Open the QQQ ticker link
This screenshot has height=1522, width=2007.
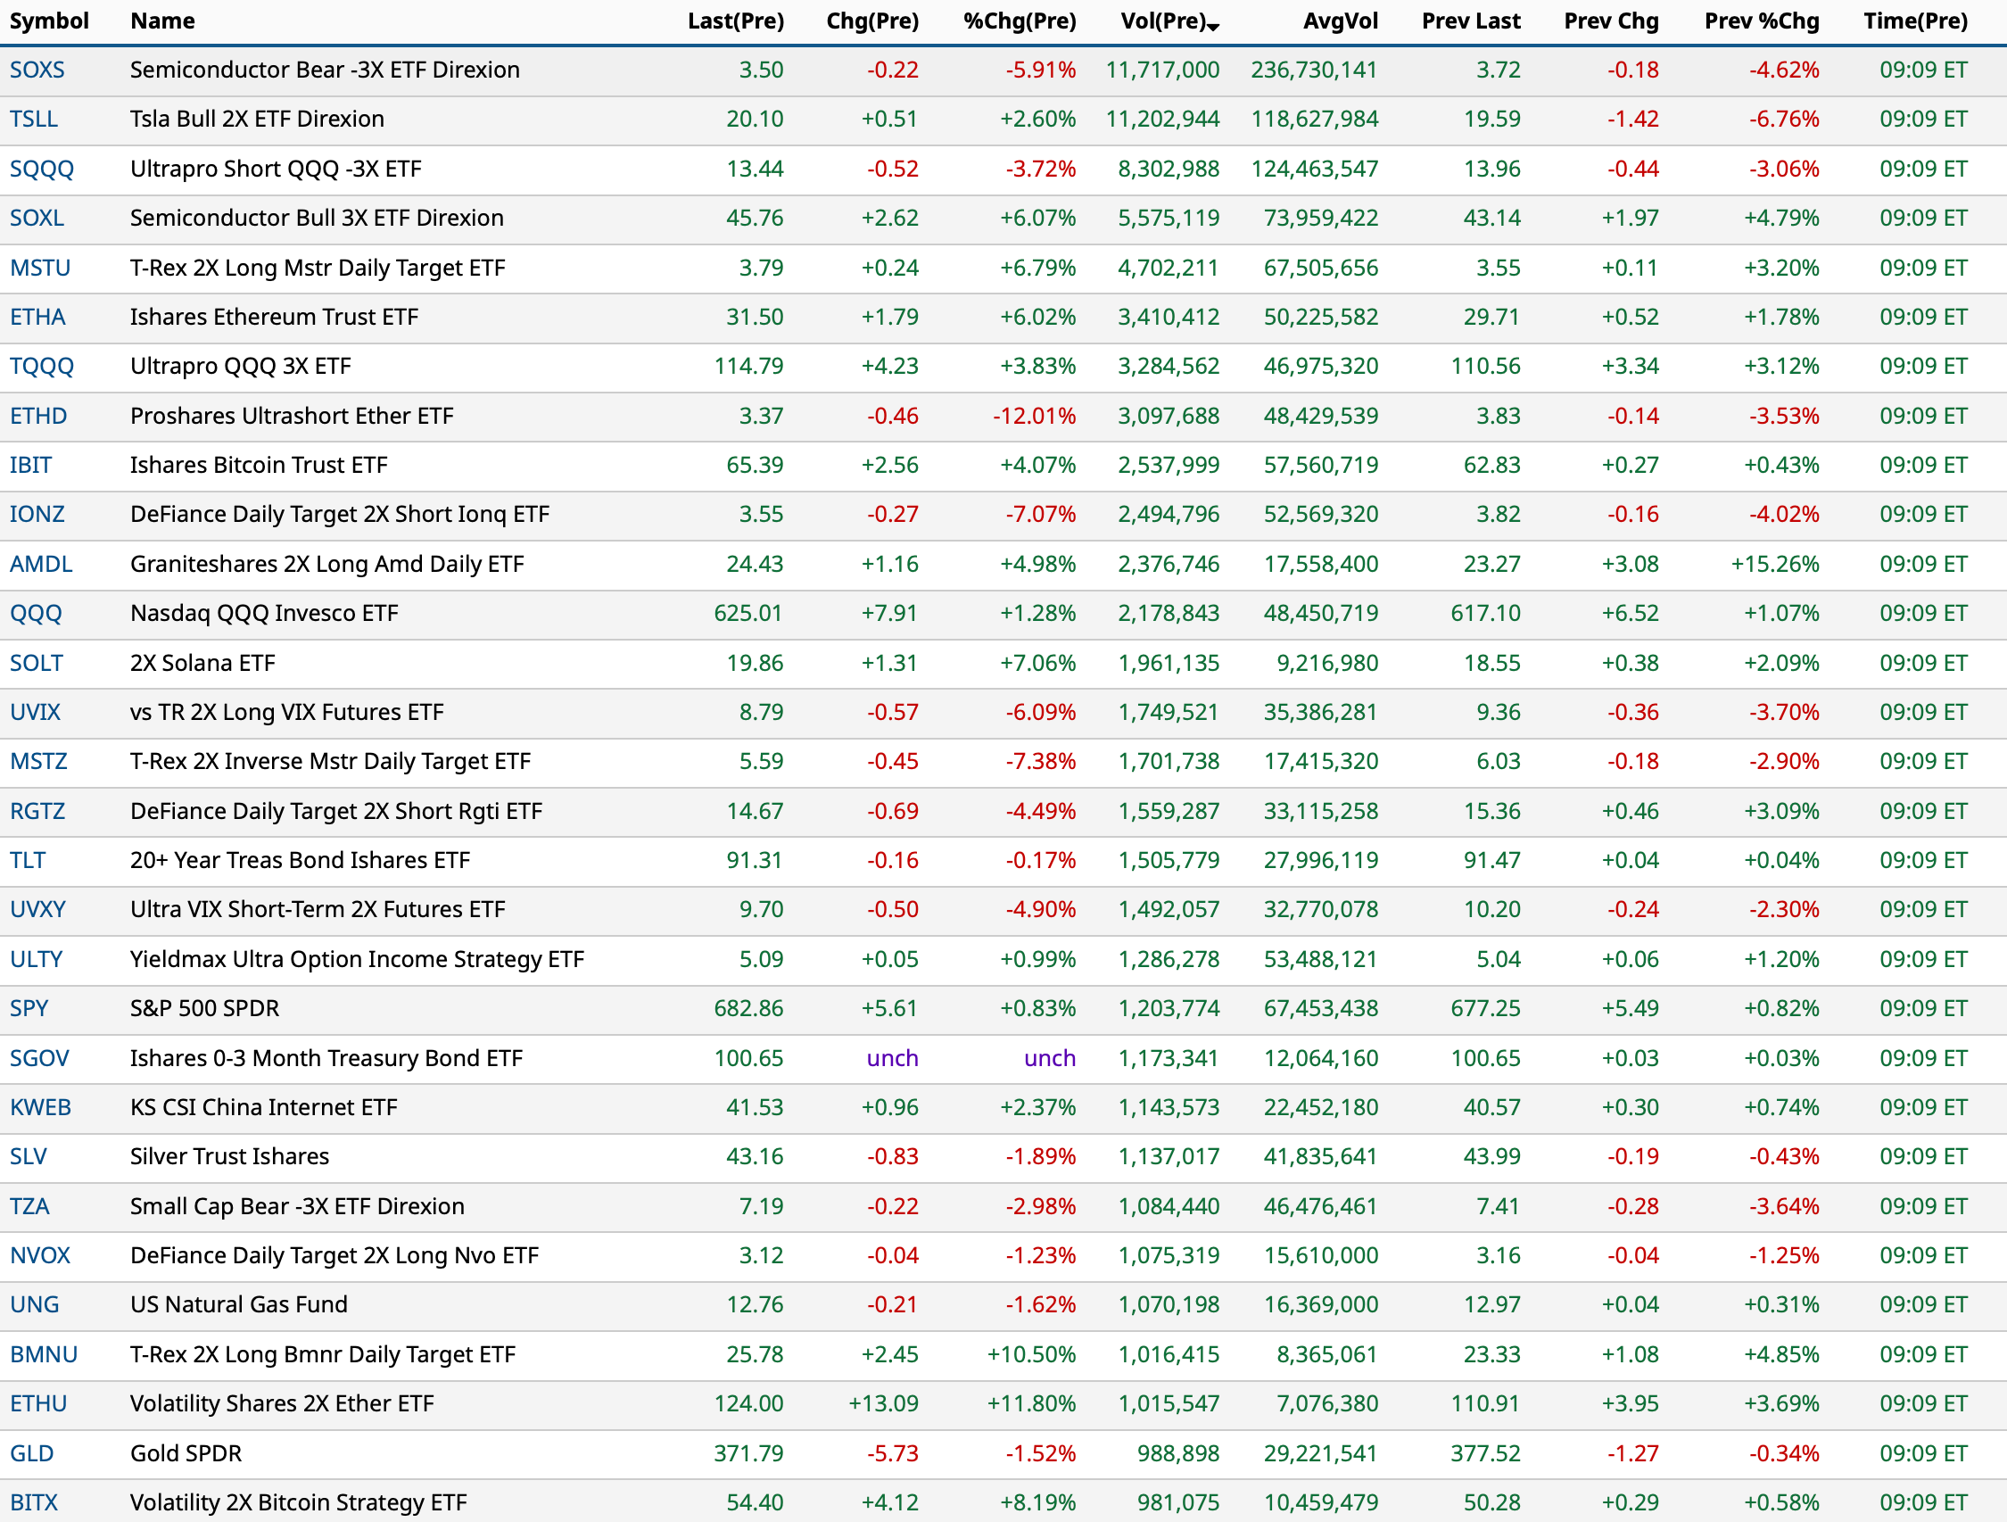coord(37,614)
